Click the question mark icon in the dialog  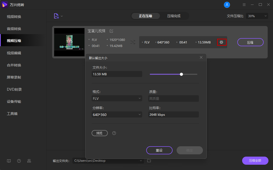pyautogui.click(x=114, y=133)
